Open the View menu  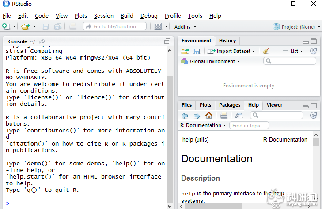[61, 16]
